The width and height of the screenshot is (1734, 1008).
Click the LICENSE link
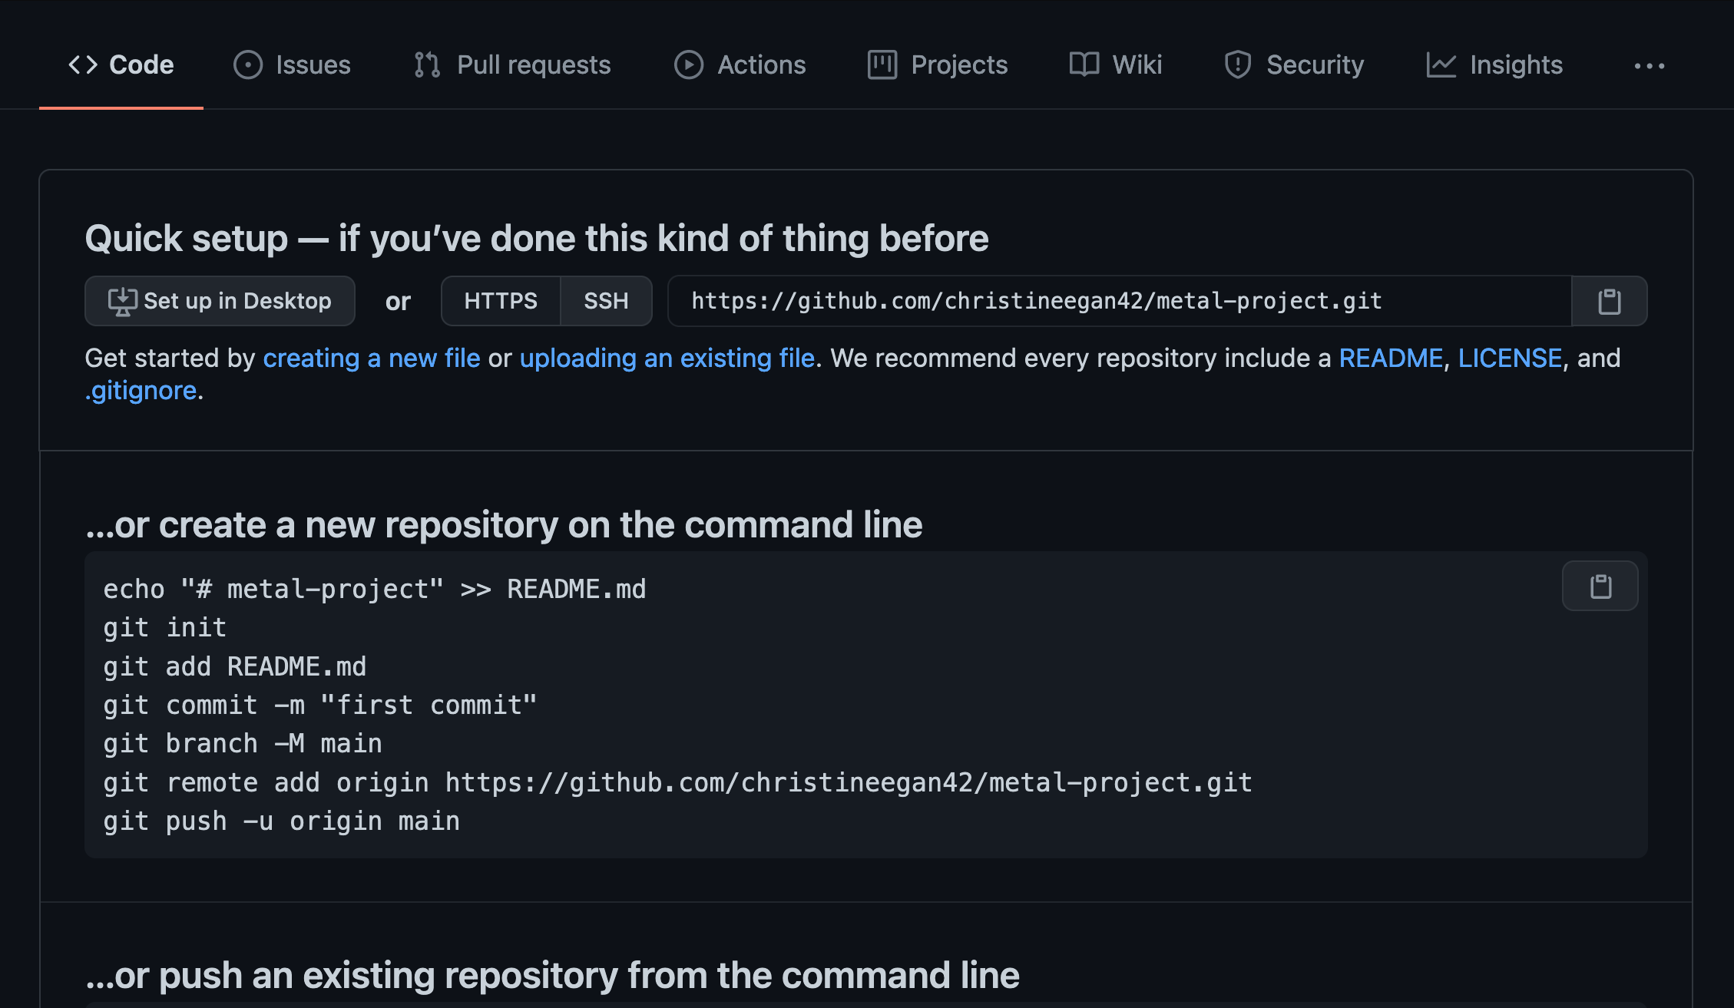[x=1509, y=359]
